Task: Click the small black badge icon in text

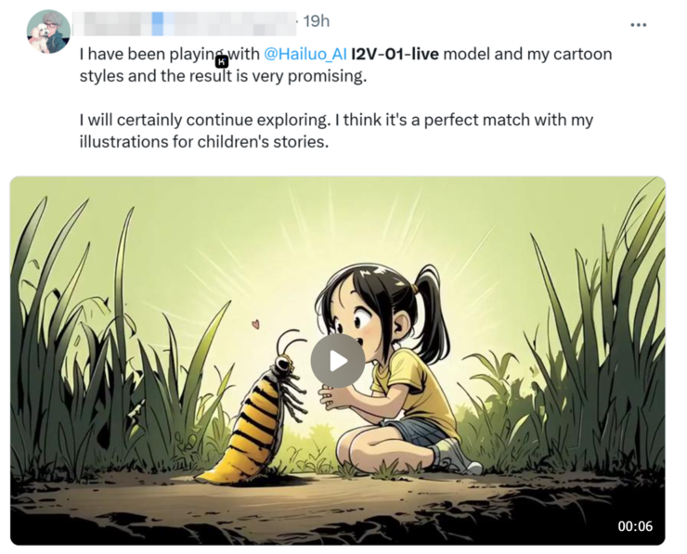Action: click(221, 61)
